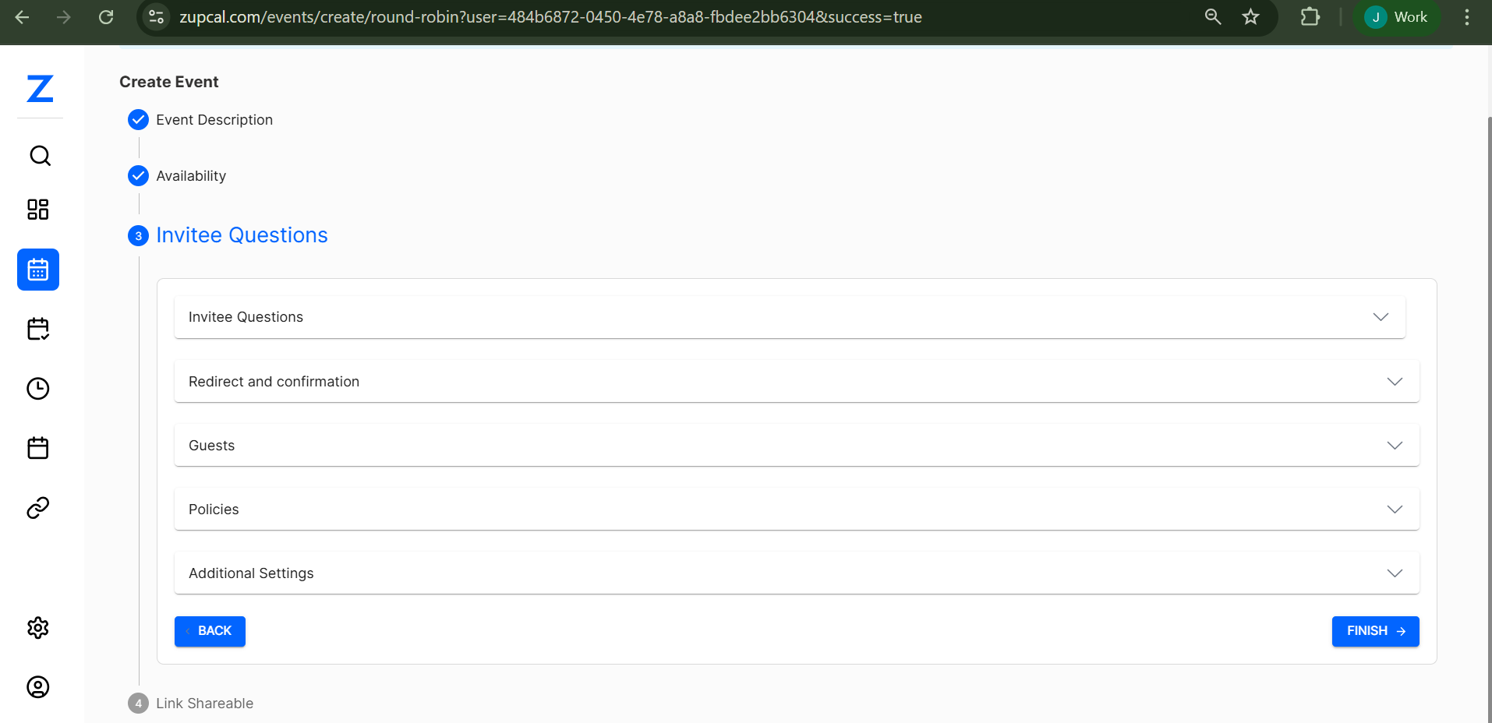This screenshot has width=1492, height=723.
Task: Go to the Availability step
Action: [190, 176]
